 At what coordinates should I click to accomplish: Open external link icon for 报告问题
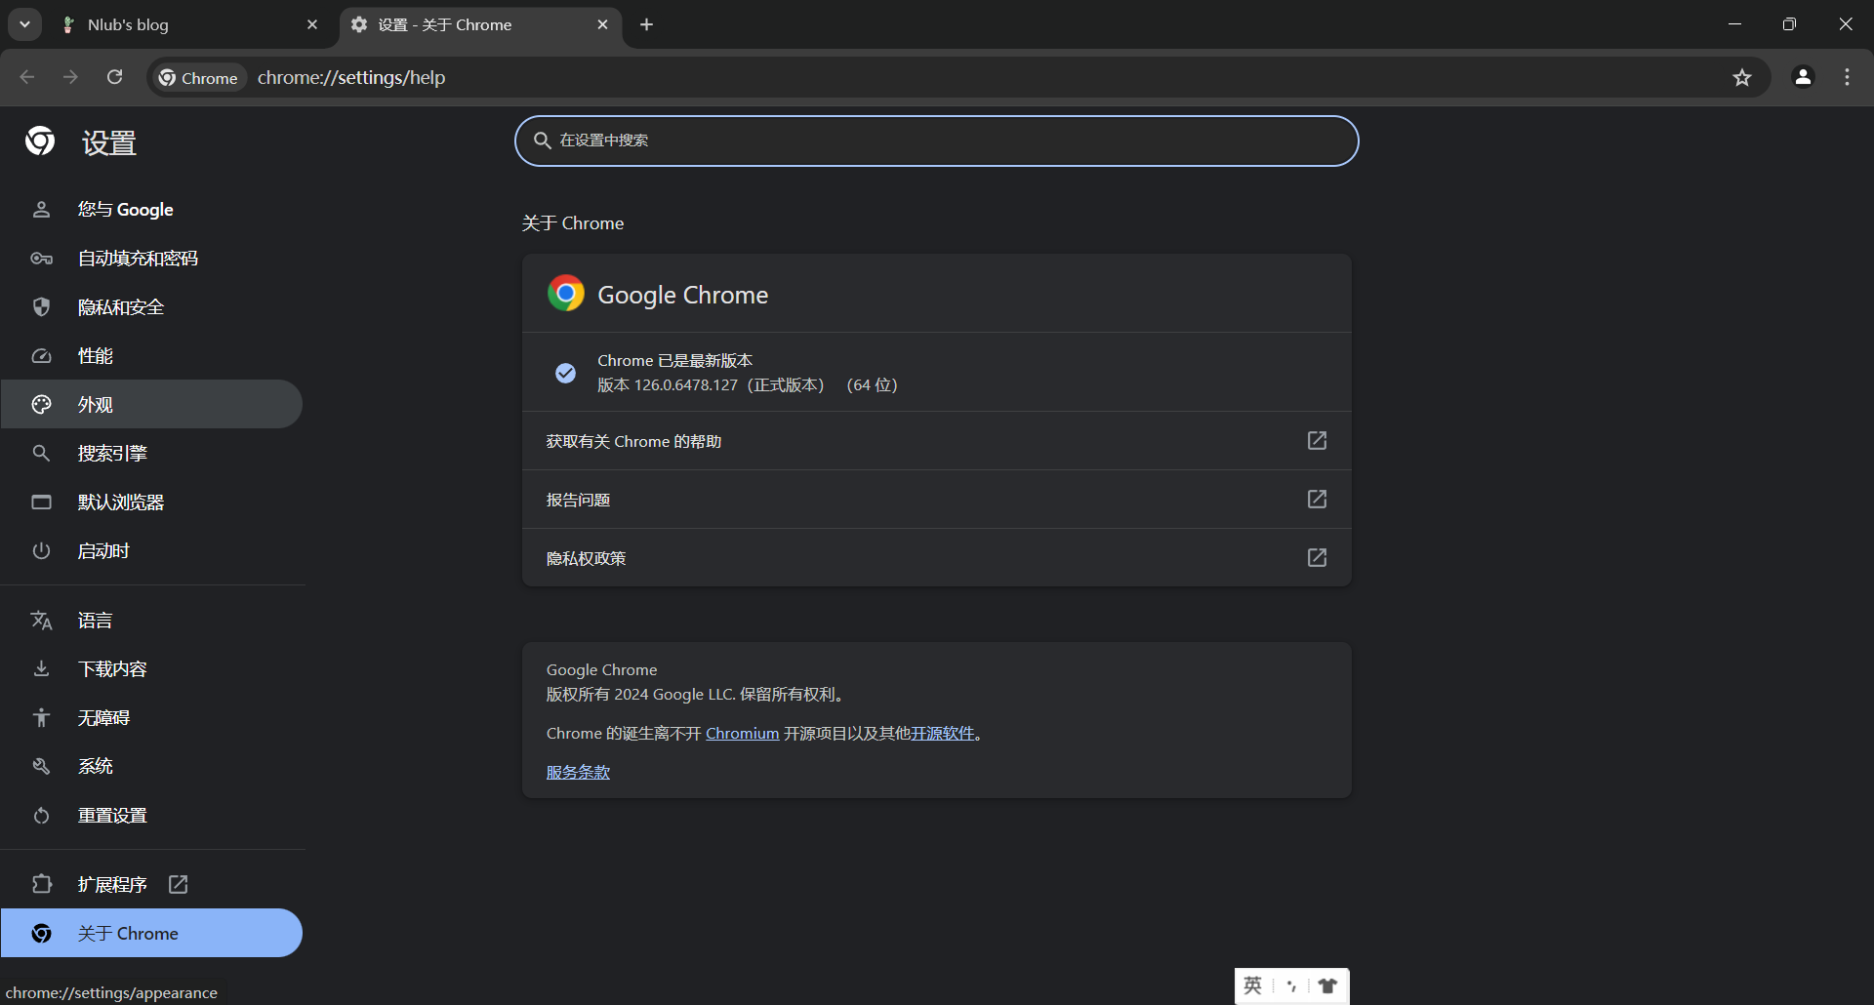(x=1317, y=499)
